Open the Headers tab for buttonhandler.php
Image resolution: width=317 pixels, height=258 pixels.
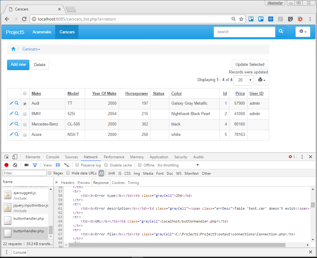[67, 182]
